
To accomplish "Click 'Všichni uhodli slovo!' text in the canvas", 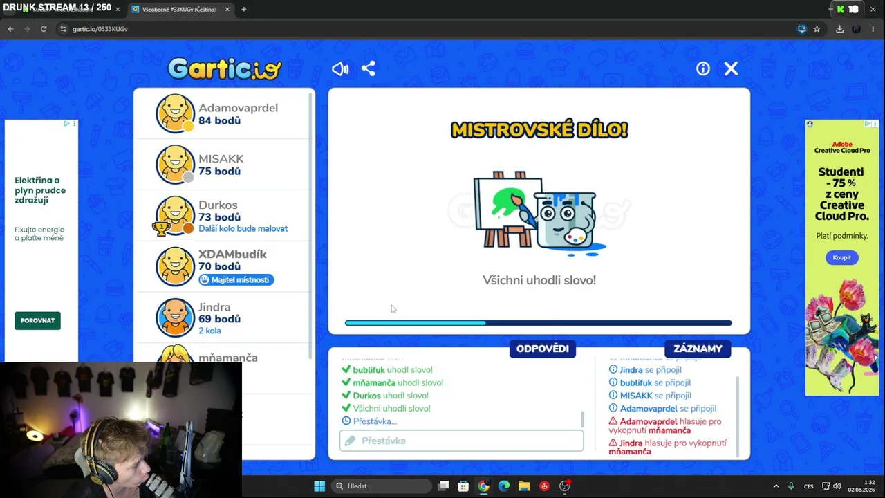I will click(539, 280).
